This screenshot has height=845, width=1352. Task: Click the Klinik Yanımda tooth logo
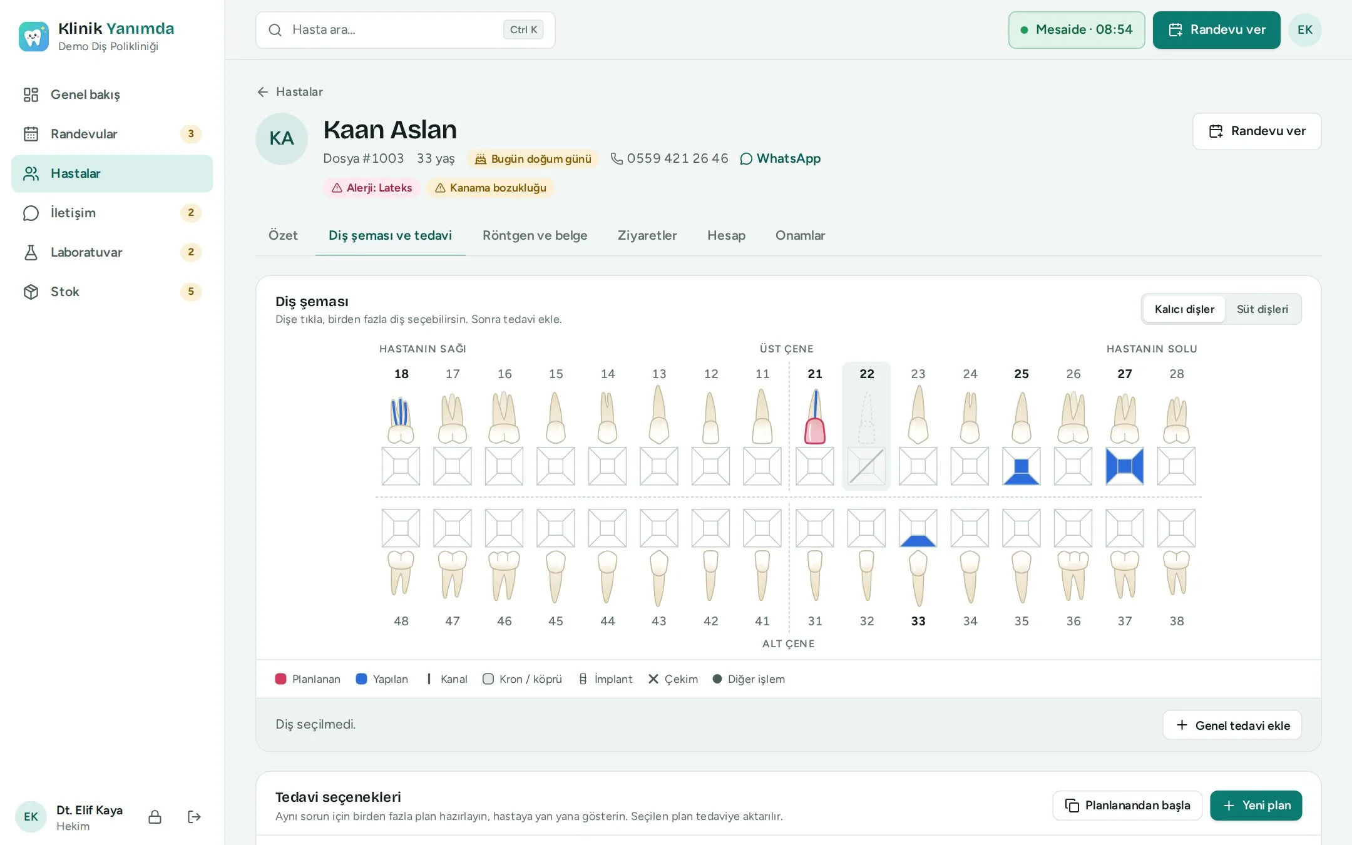[33, 36]
